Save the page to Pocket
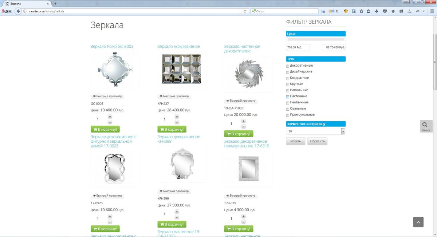The image size is (437, 237). click(385, 11)
